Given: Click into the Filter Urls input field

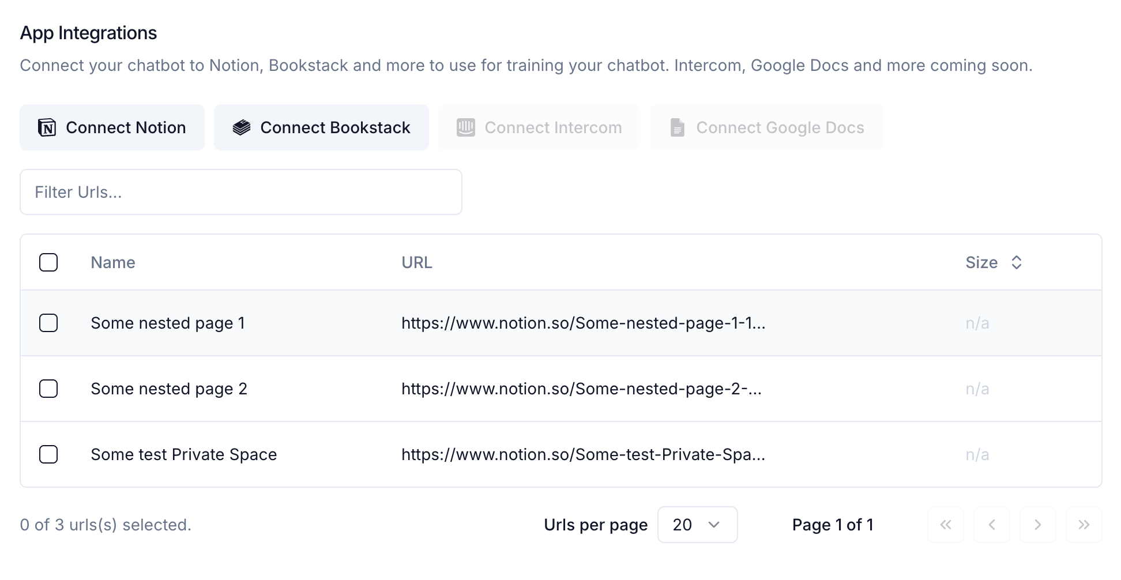Looking at the screenshot, I should 240,192.
